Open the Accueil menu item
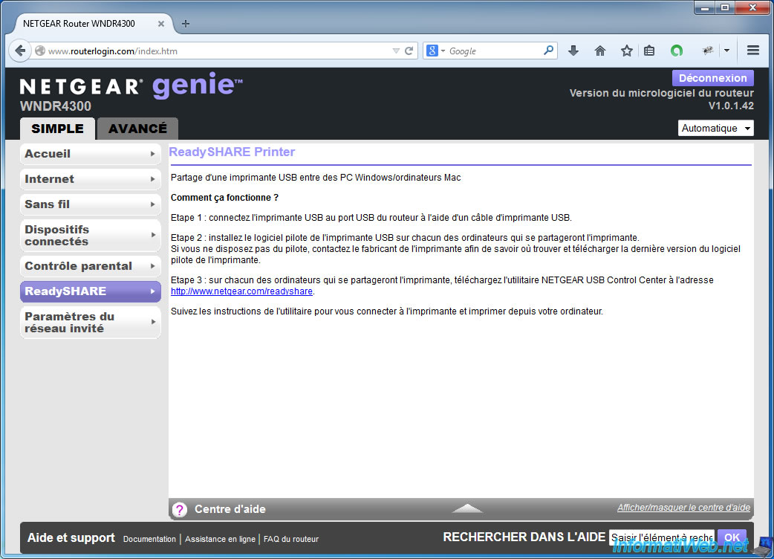Viewport: 774px width, 559px height. tap(91, 154)
